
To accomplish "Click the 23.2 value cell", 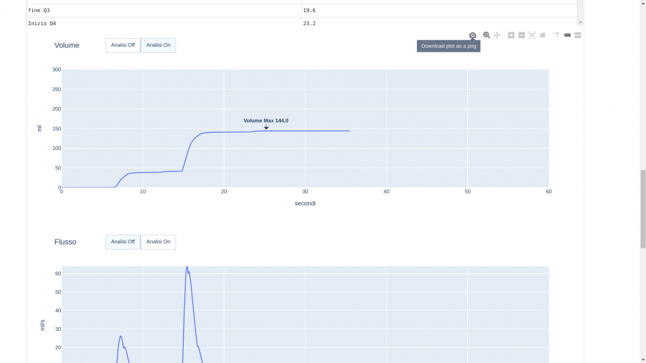I will (x=439, y=23).
